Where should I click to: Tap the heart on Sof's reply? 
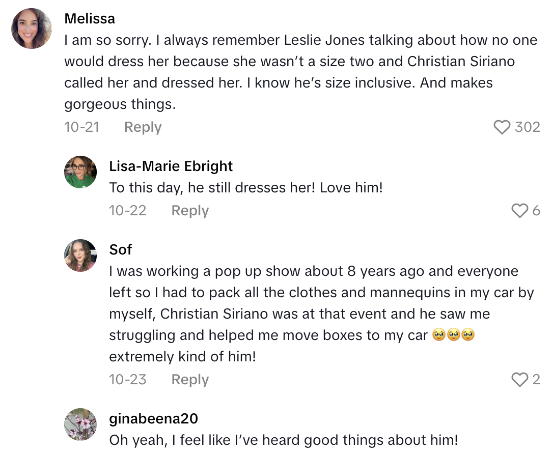click(x=519, y=380)
